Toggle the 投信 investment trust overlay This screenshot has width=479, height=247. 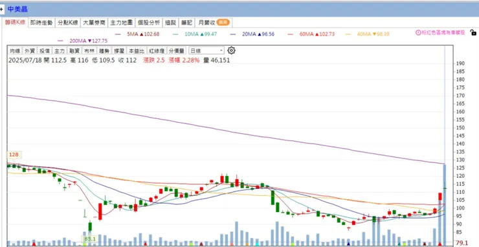tap(44, 50)
